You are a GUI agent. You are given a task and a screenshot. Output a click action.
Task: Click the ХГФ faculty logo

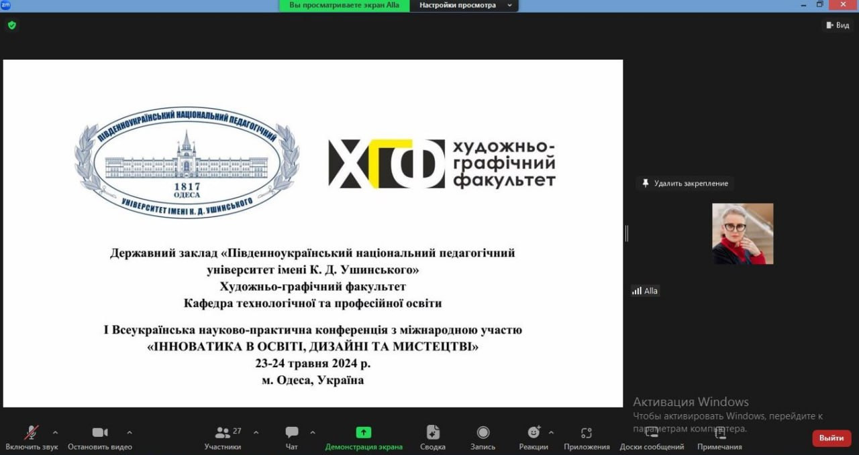[442, 164]
